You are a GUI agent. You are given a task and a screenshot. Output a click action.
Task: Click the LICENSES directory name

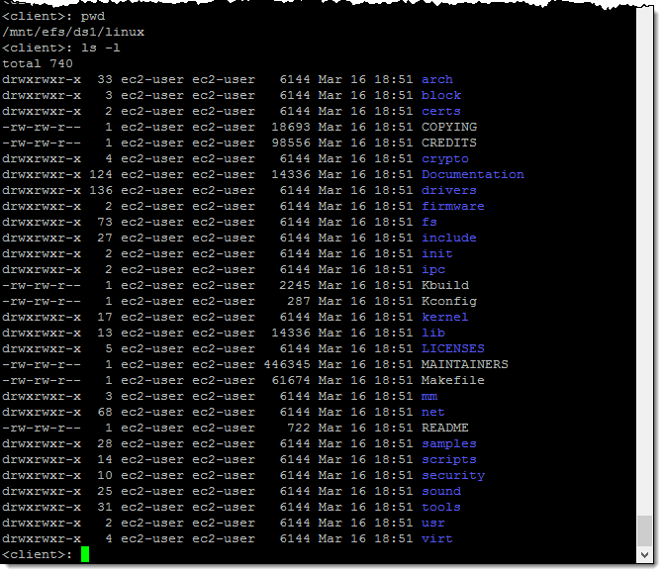point(452,348)
